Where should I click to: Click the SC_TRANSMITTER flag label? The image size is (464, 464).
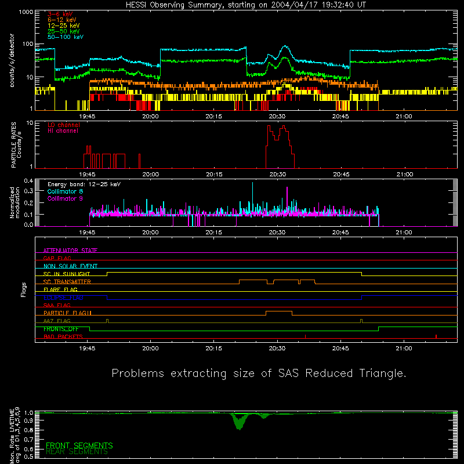pos(67,282)
